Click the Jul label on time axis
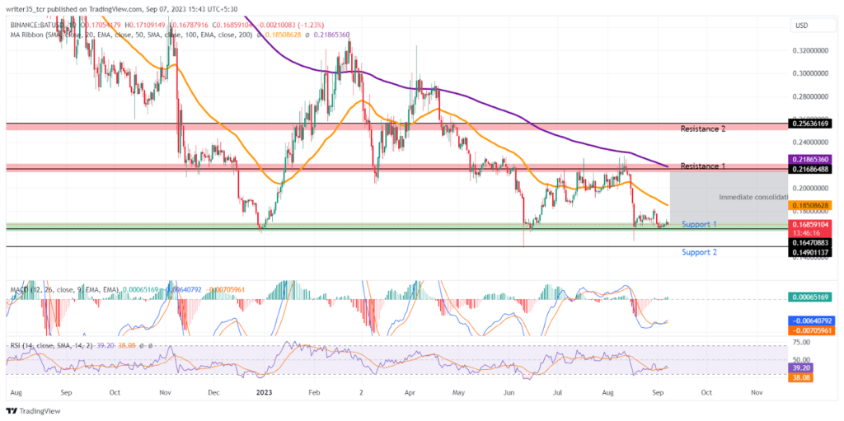This screenshot has height=421, width=844. (x=558, y=393)
